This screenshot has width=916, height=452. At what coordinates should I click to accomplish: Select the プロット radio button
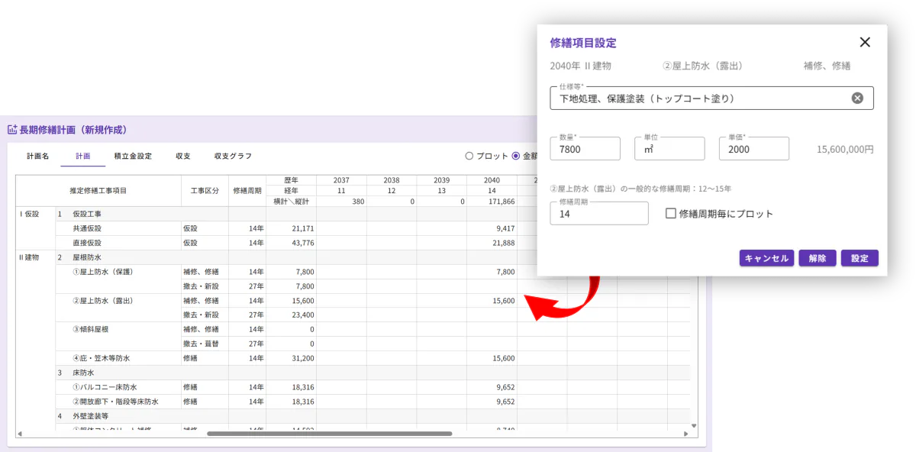[x=469, y=156]
